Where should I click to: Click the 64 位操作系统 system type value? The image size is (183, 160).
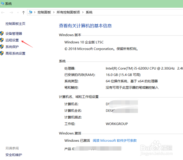[132, 81]
